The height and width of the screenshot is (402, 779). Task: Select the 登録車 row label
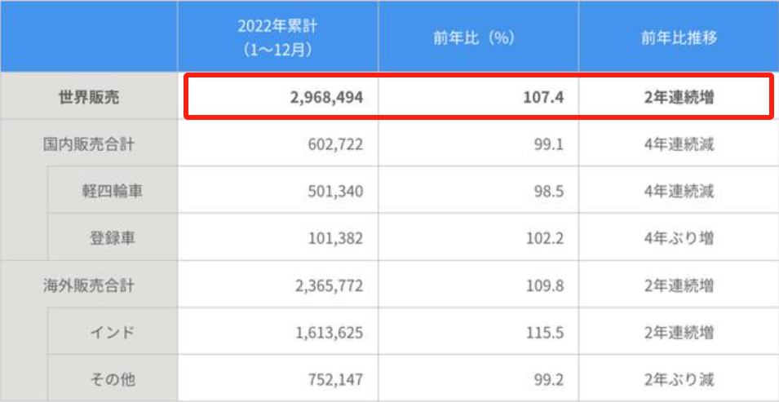coord(112,239)
